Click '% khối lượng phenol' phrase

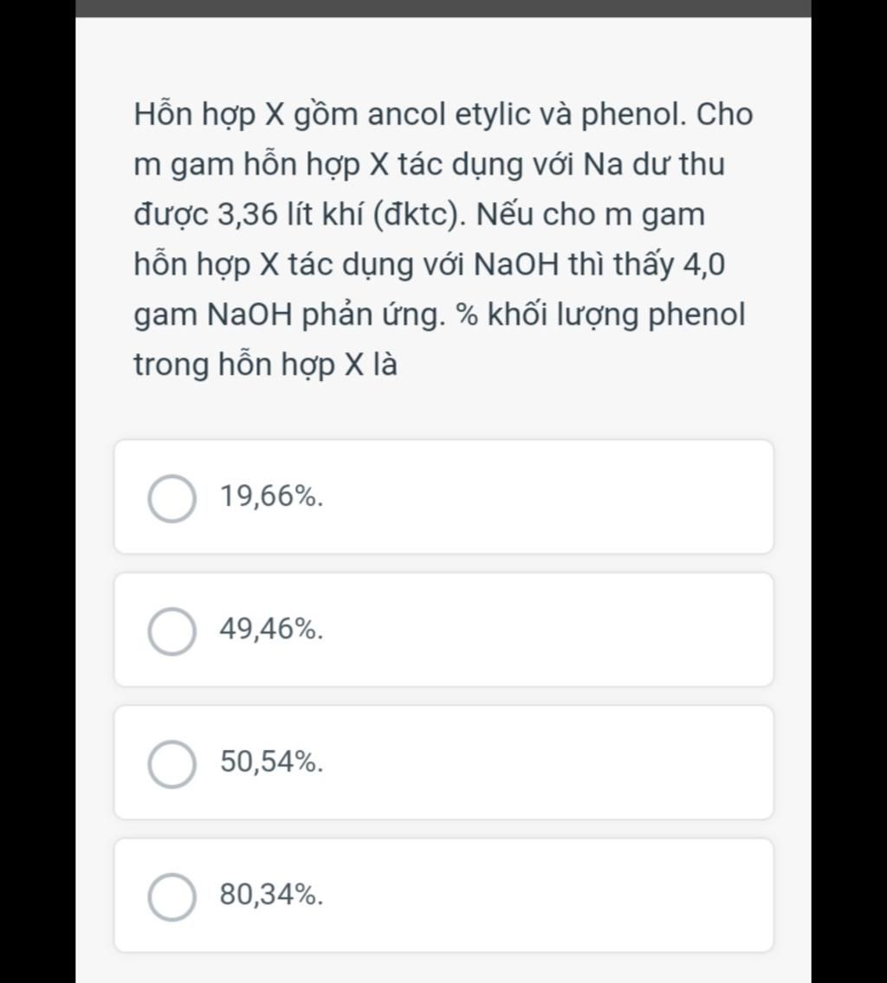click(600, 314)
